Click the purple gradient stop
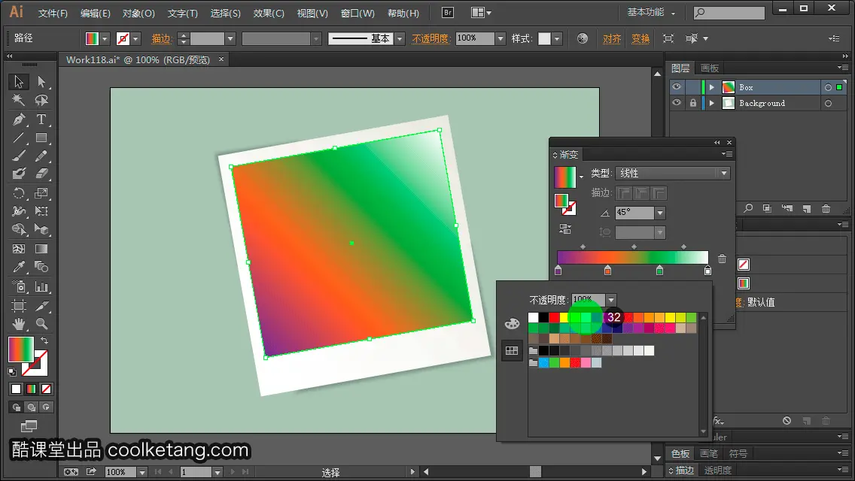The image size is (855, 481). click(x=558, y=271)
